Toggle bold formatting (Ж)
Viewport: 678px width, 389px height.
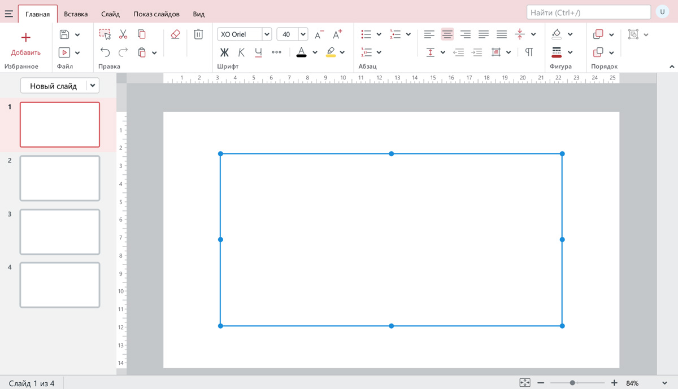[x=224, y=52]
